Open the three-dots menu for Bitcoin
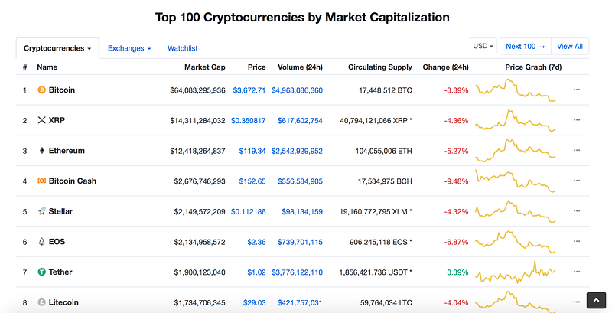612x313 pixels. tap(577, 90)
